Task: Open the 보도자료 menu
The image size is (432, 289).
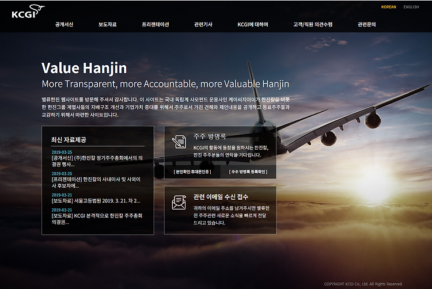Action: [x=108, y=25]
